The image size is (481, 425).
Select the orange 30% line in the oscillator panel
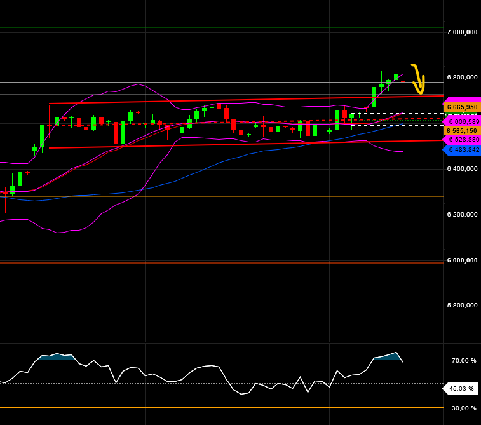click(x=222, y=407)
